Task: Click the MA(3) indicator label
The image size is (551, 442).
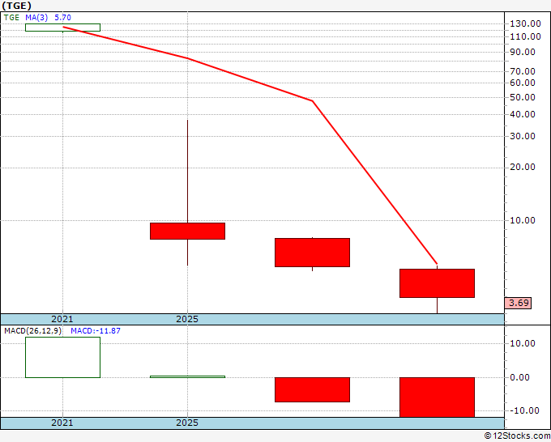Action: coord(36,18)
